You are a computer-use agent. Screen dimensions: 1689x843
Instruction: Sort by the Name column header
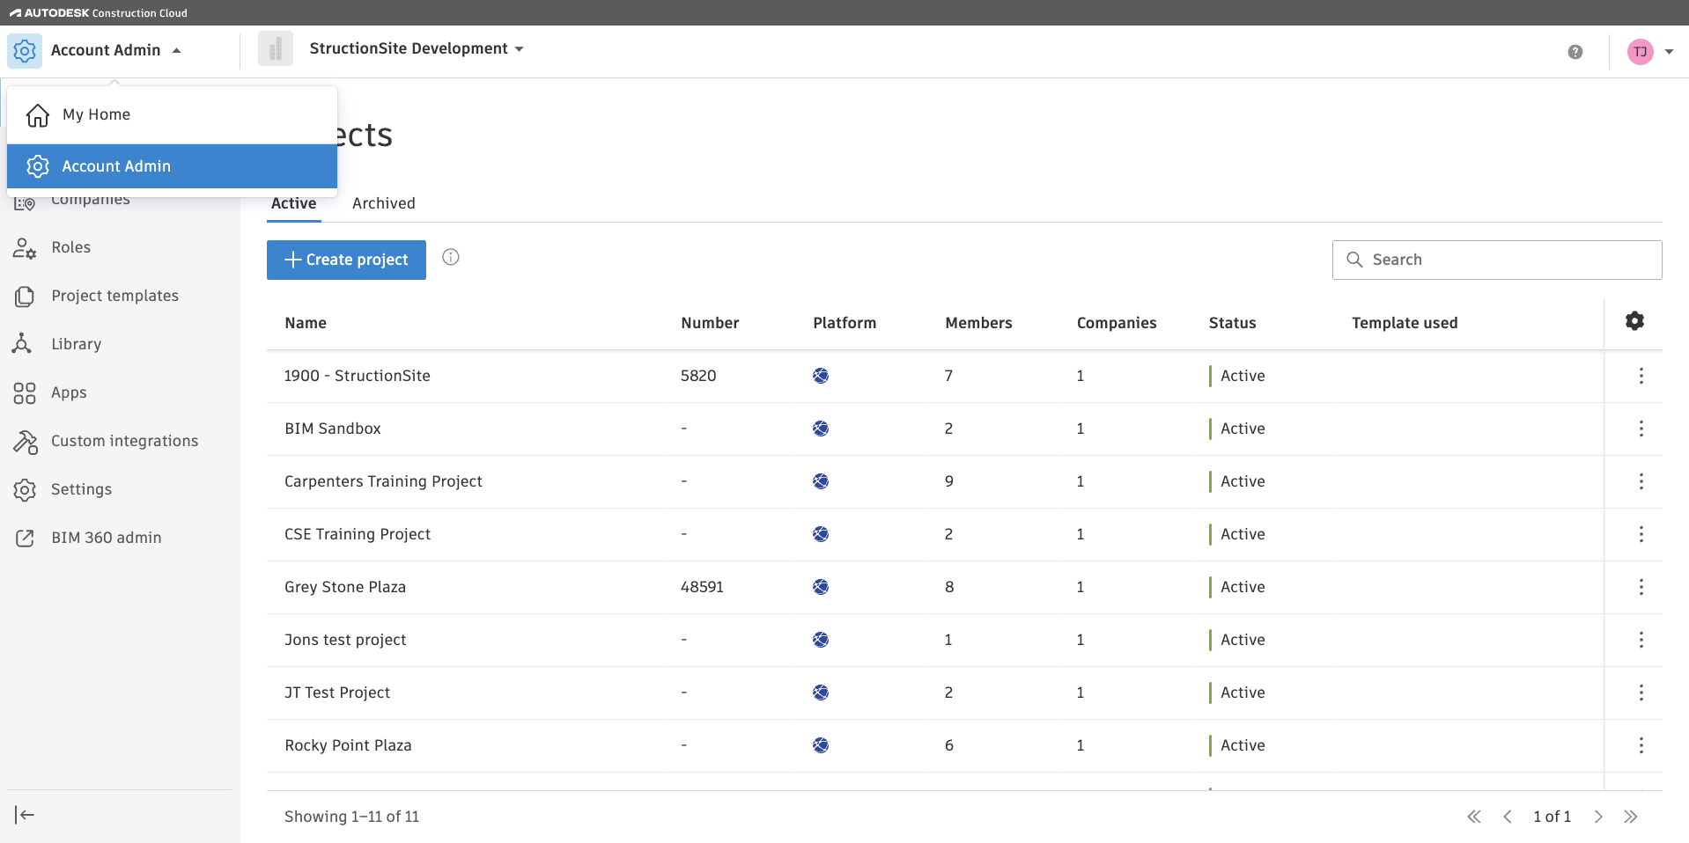[x=306, y=323]
